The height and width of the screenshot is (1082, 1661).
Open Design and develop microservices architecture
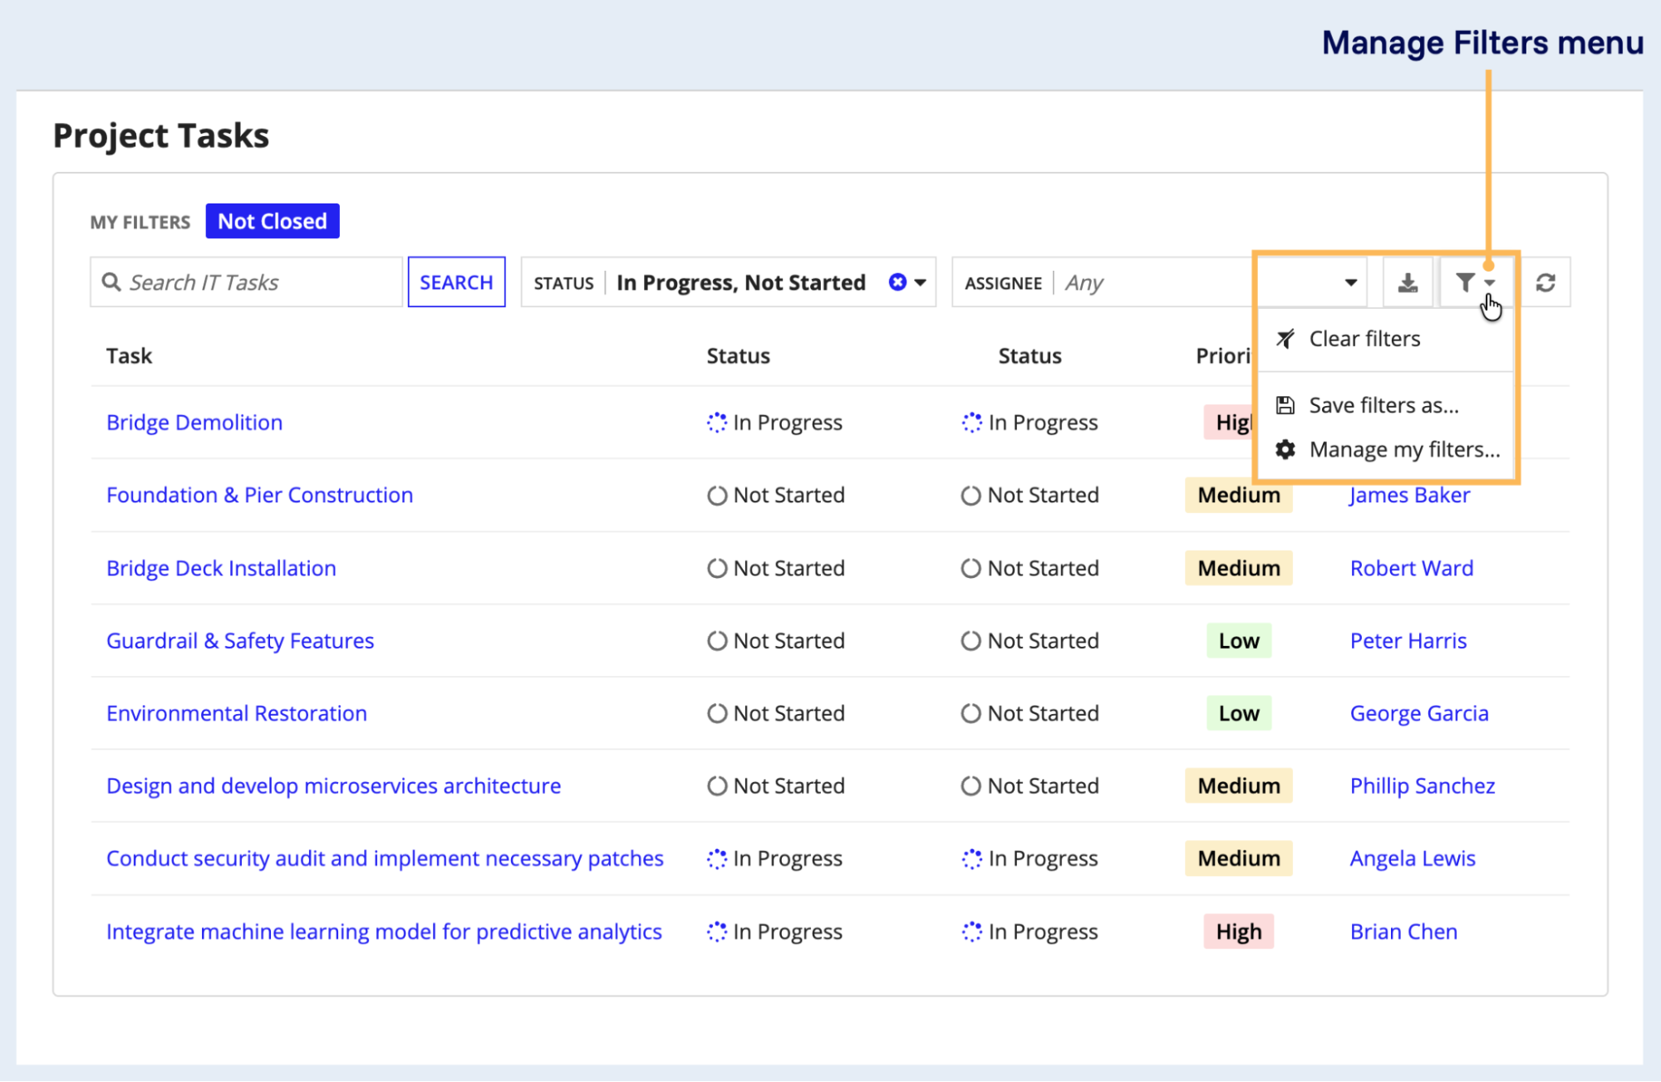point(333,786)
